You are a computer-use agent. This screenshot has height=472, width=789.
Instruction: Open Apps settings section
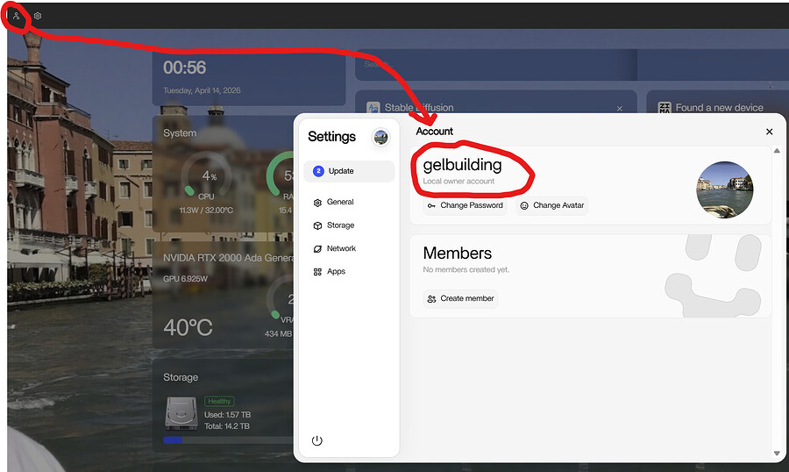coord(336,272)
